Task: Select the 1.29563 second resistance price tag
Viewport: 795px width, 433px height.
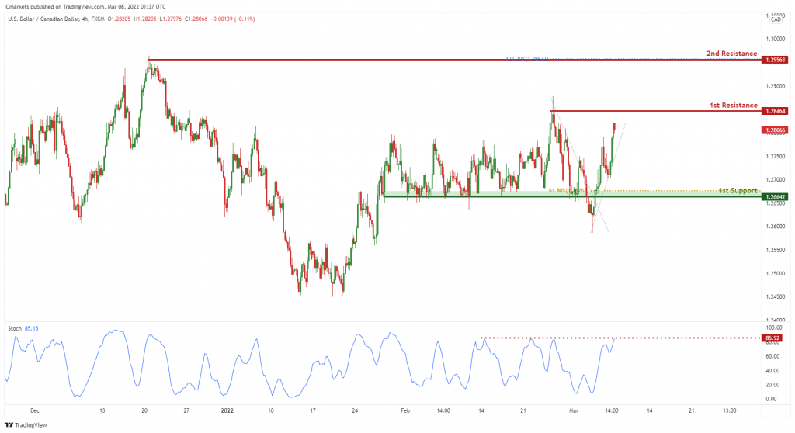Action: 776,60
